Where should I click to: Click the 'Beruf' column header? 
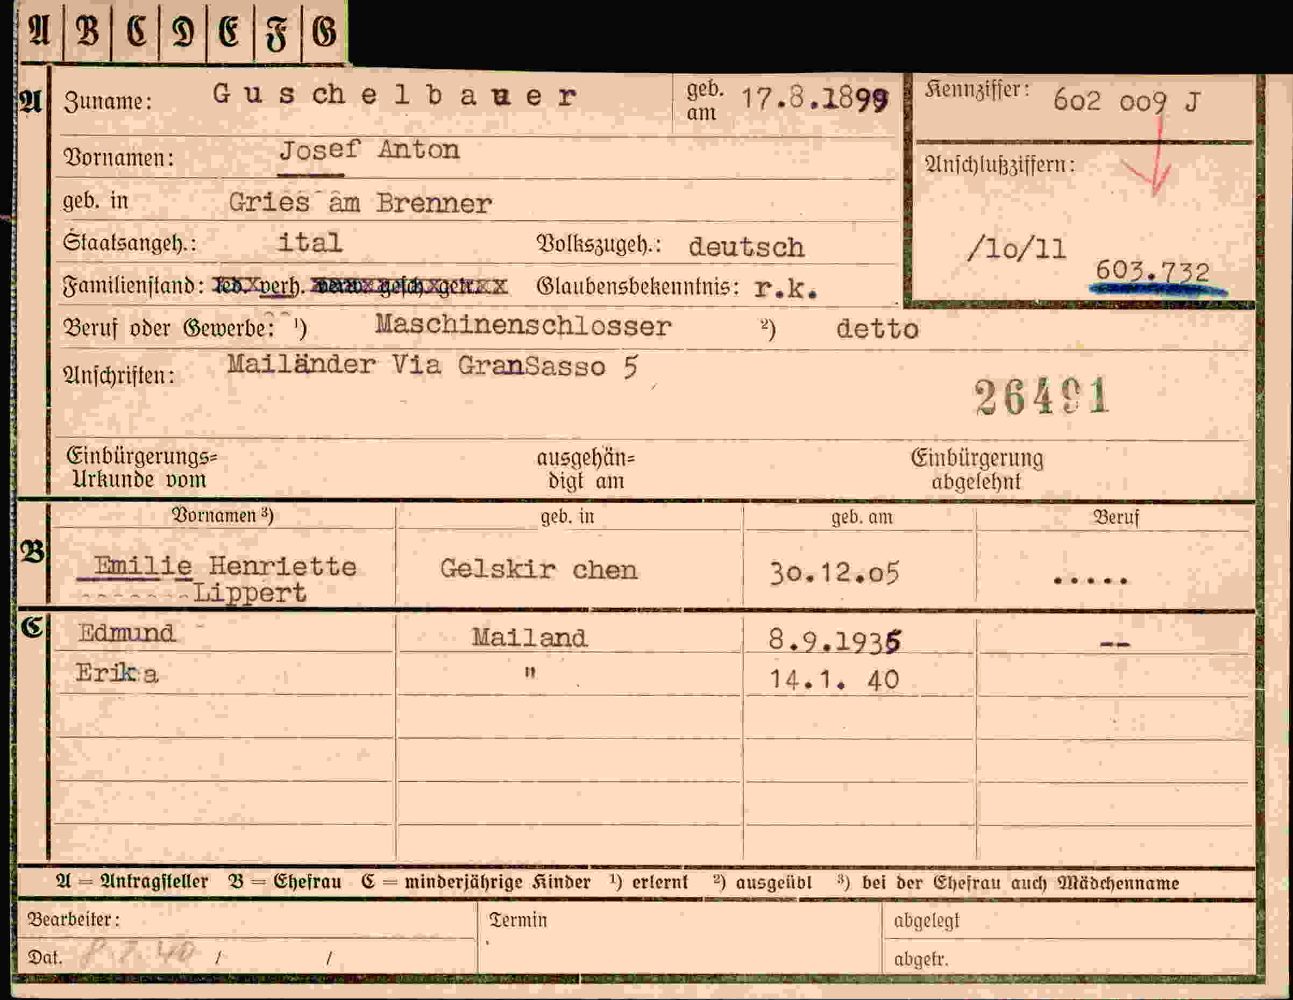point(1116,518)
